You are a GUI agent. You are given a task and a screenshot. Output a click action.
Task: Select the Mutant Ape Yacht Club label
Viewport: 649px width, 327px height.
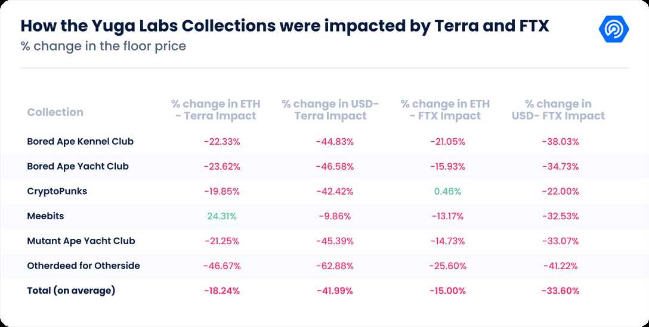(81, 241)
